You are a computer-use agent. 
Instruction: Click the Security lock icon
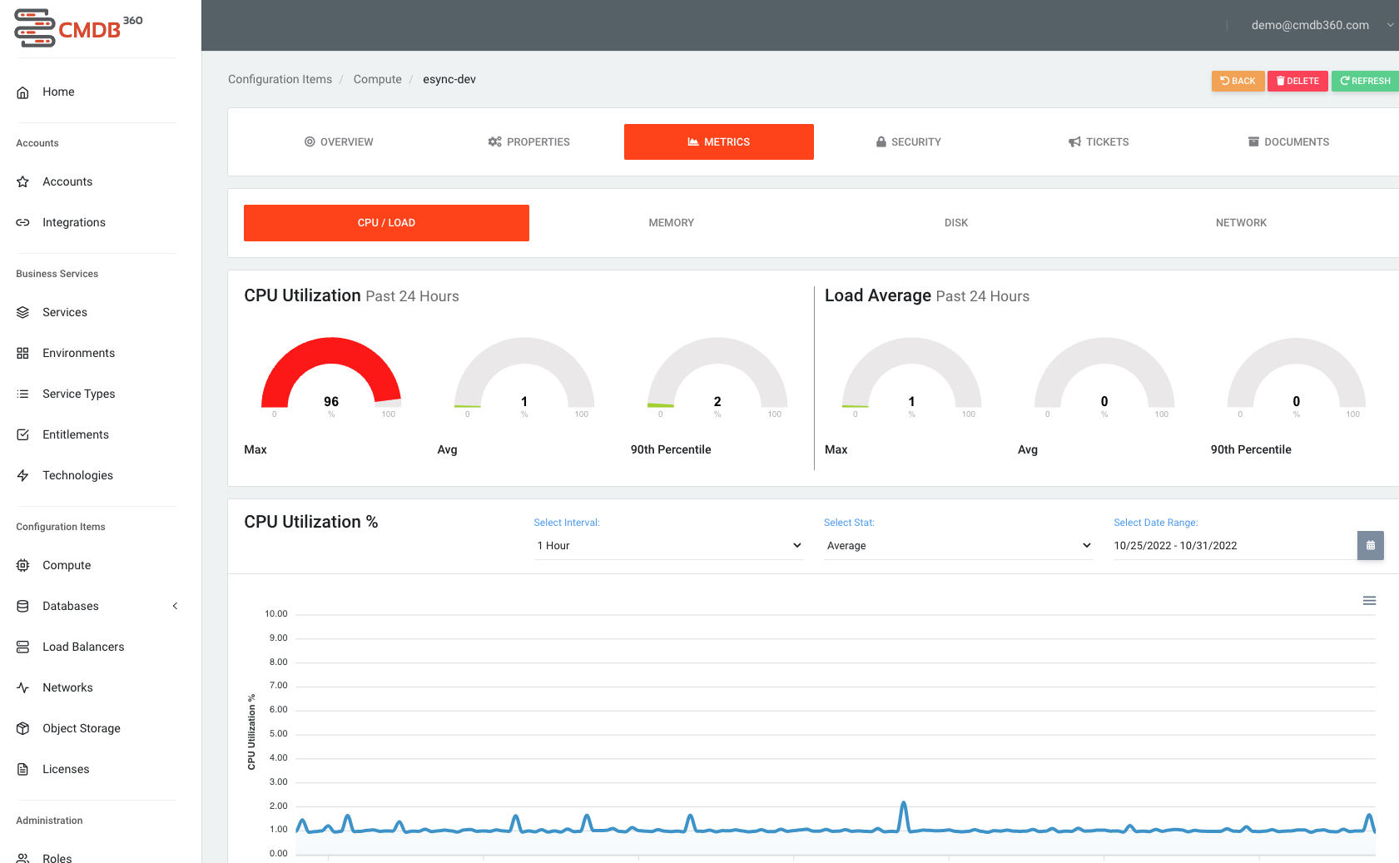[x=881, y=141]
